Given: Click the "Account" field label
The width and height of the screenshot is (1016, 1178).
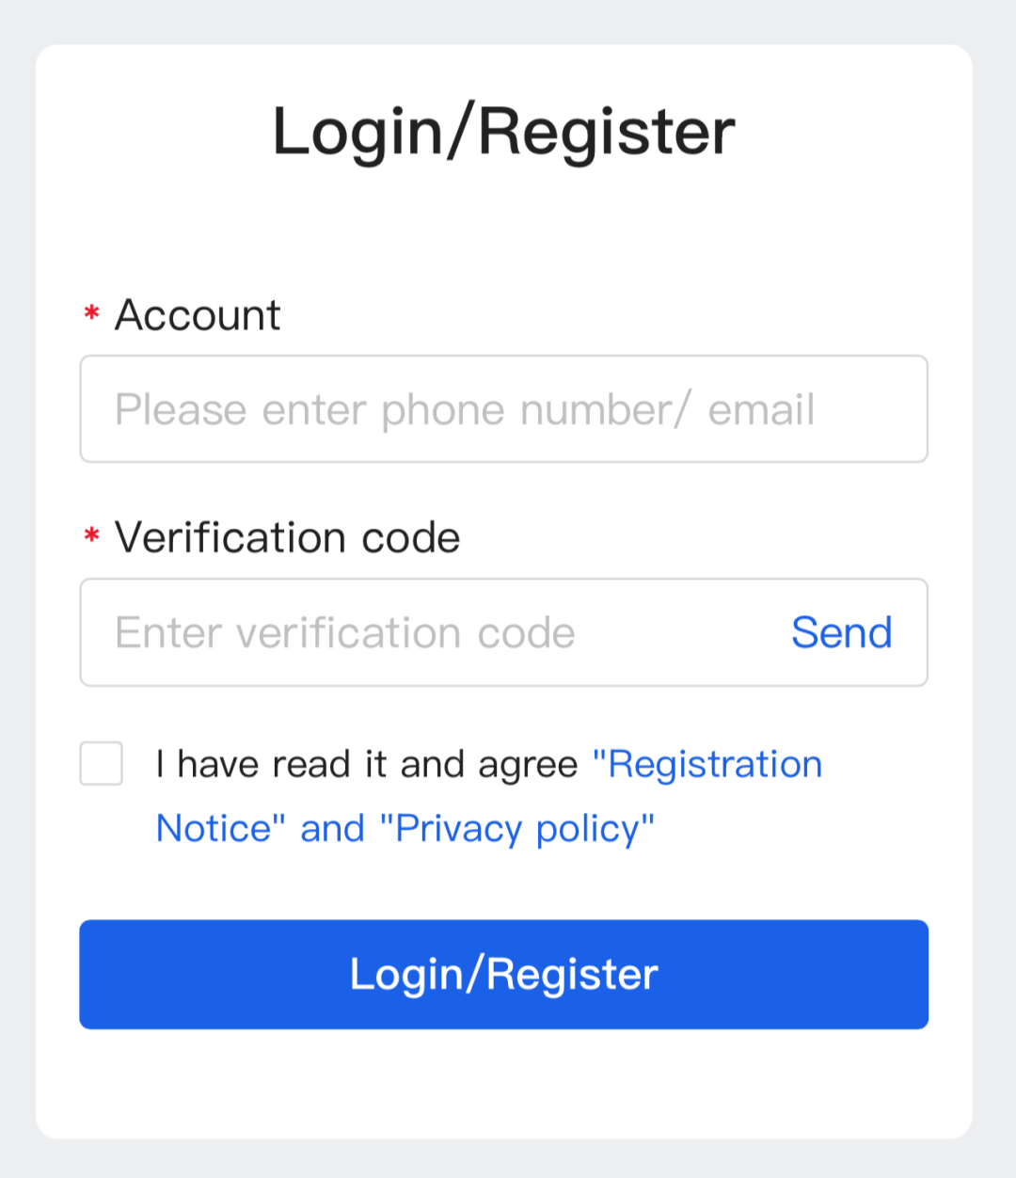Looking at the screenshot, I should tap(198, 315).
